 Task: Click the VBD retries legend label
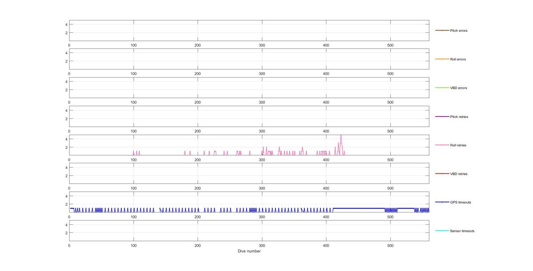pyautogui.click(x=458, y=174)
